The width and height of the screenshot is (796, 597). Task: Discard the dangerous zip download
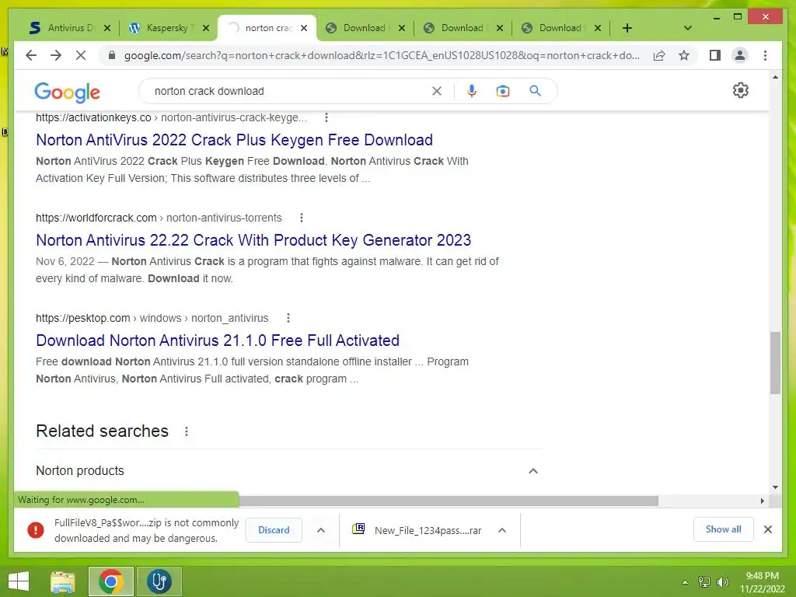274,530
